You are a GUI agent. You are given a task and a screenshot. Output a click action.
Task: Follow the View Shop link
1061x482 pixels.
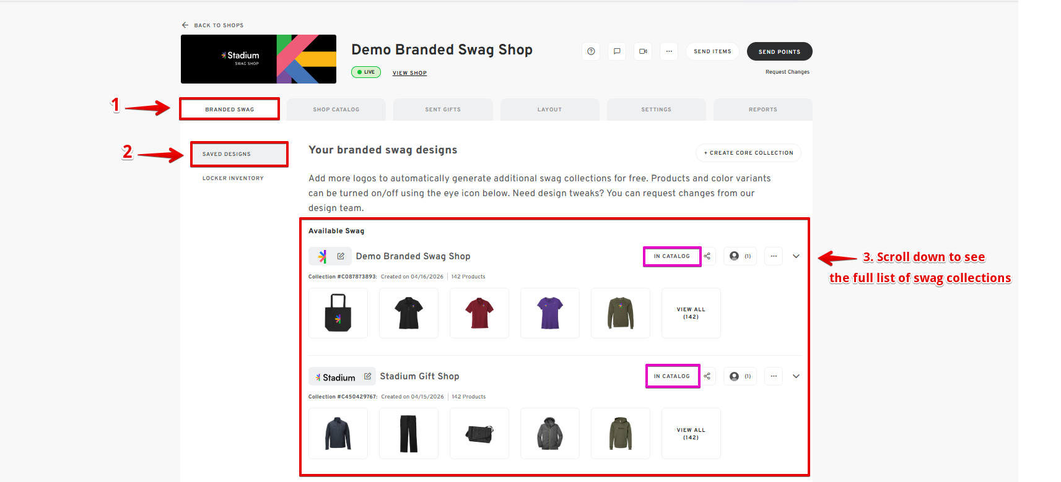[x=409, y=73]
